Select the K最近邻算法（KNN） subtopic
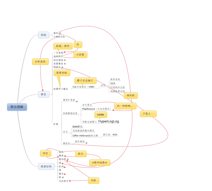Viewport: 212px width, 191px height. pos(83,87)
